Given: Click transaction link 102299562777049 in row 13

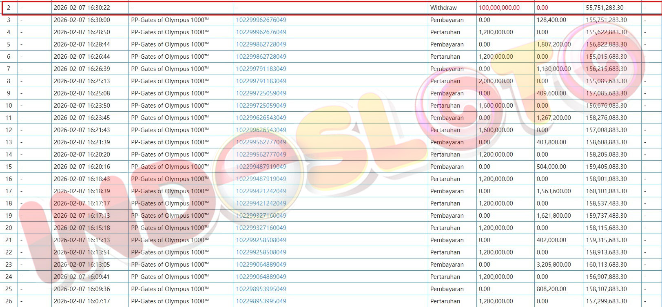Looking at the screenshot, I should [261, 142].
